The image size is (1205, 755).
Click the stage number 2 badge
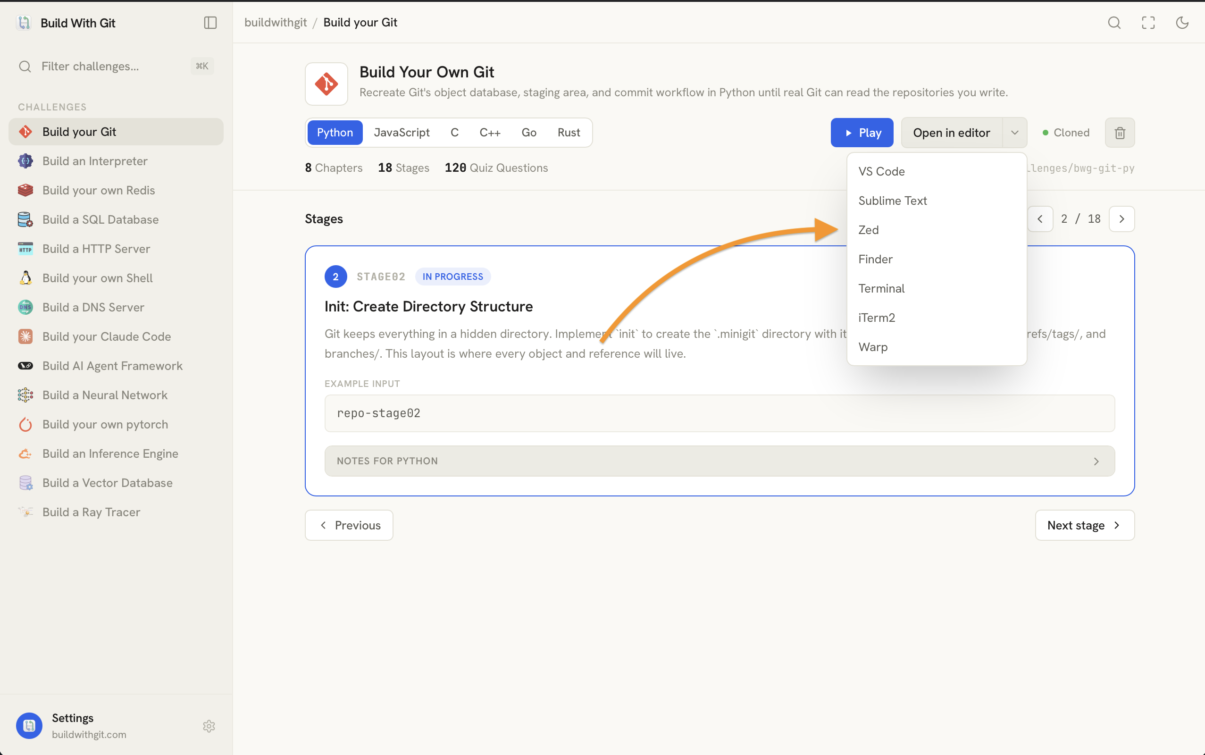tap(336, 277)
